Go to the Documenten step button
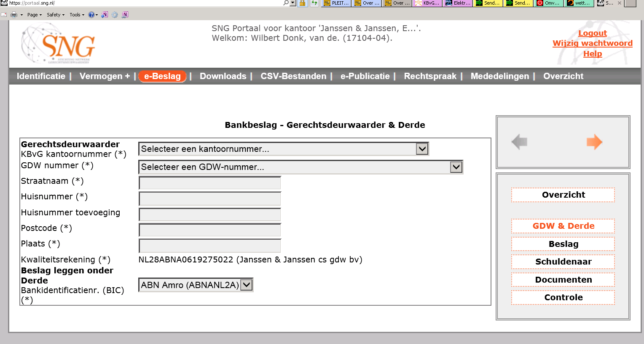 pos(563,280)
